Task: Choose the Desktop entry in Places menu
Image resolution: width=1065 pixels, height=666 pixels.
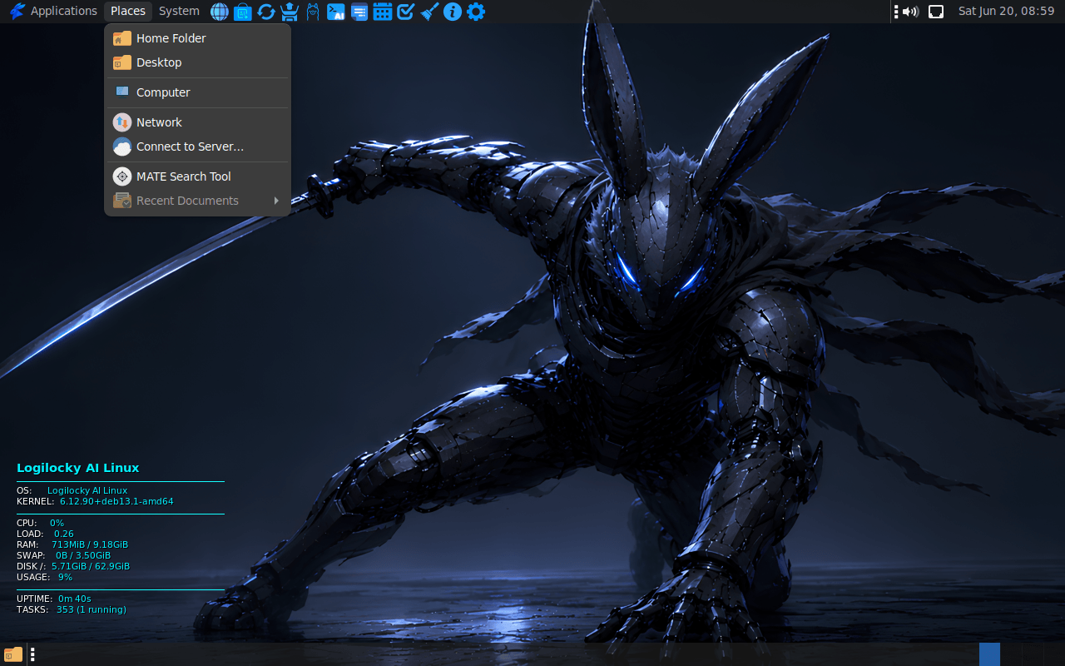Action: [198, 62]
